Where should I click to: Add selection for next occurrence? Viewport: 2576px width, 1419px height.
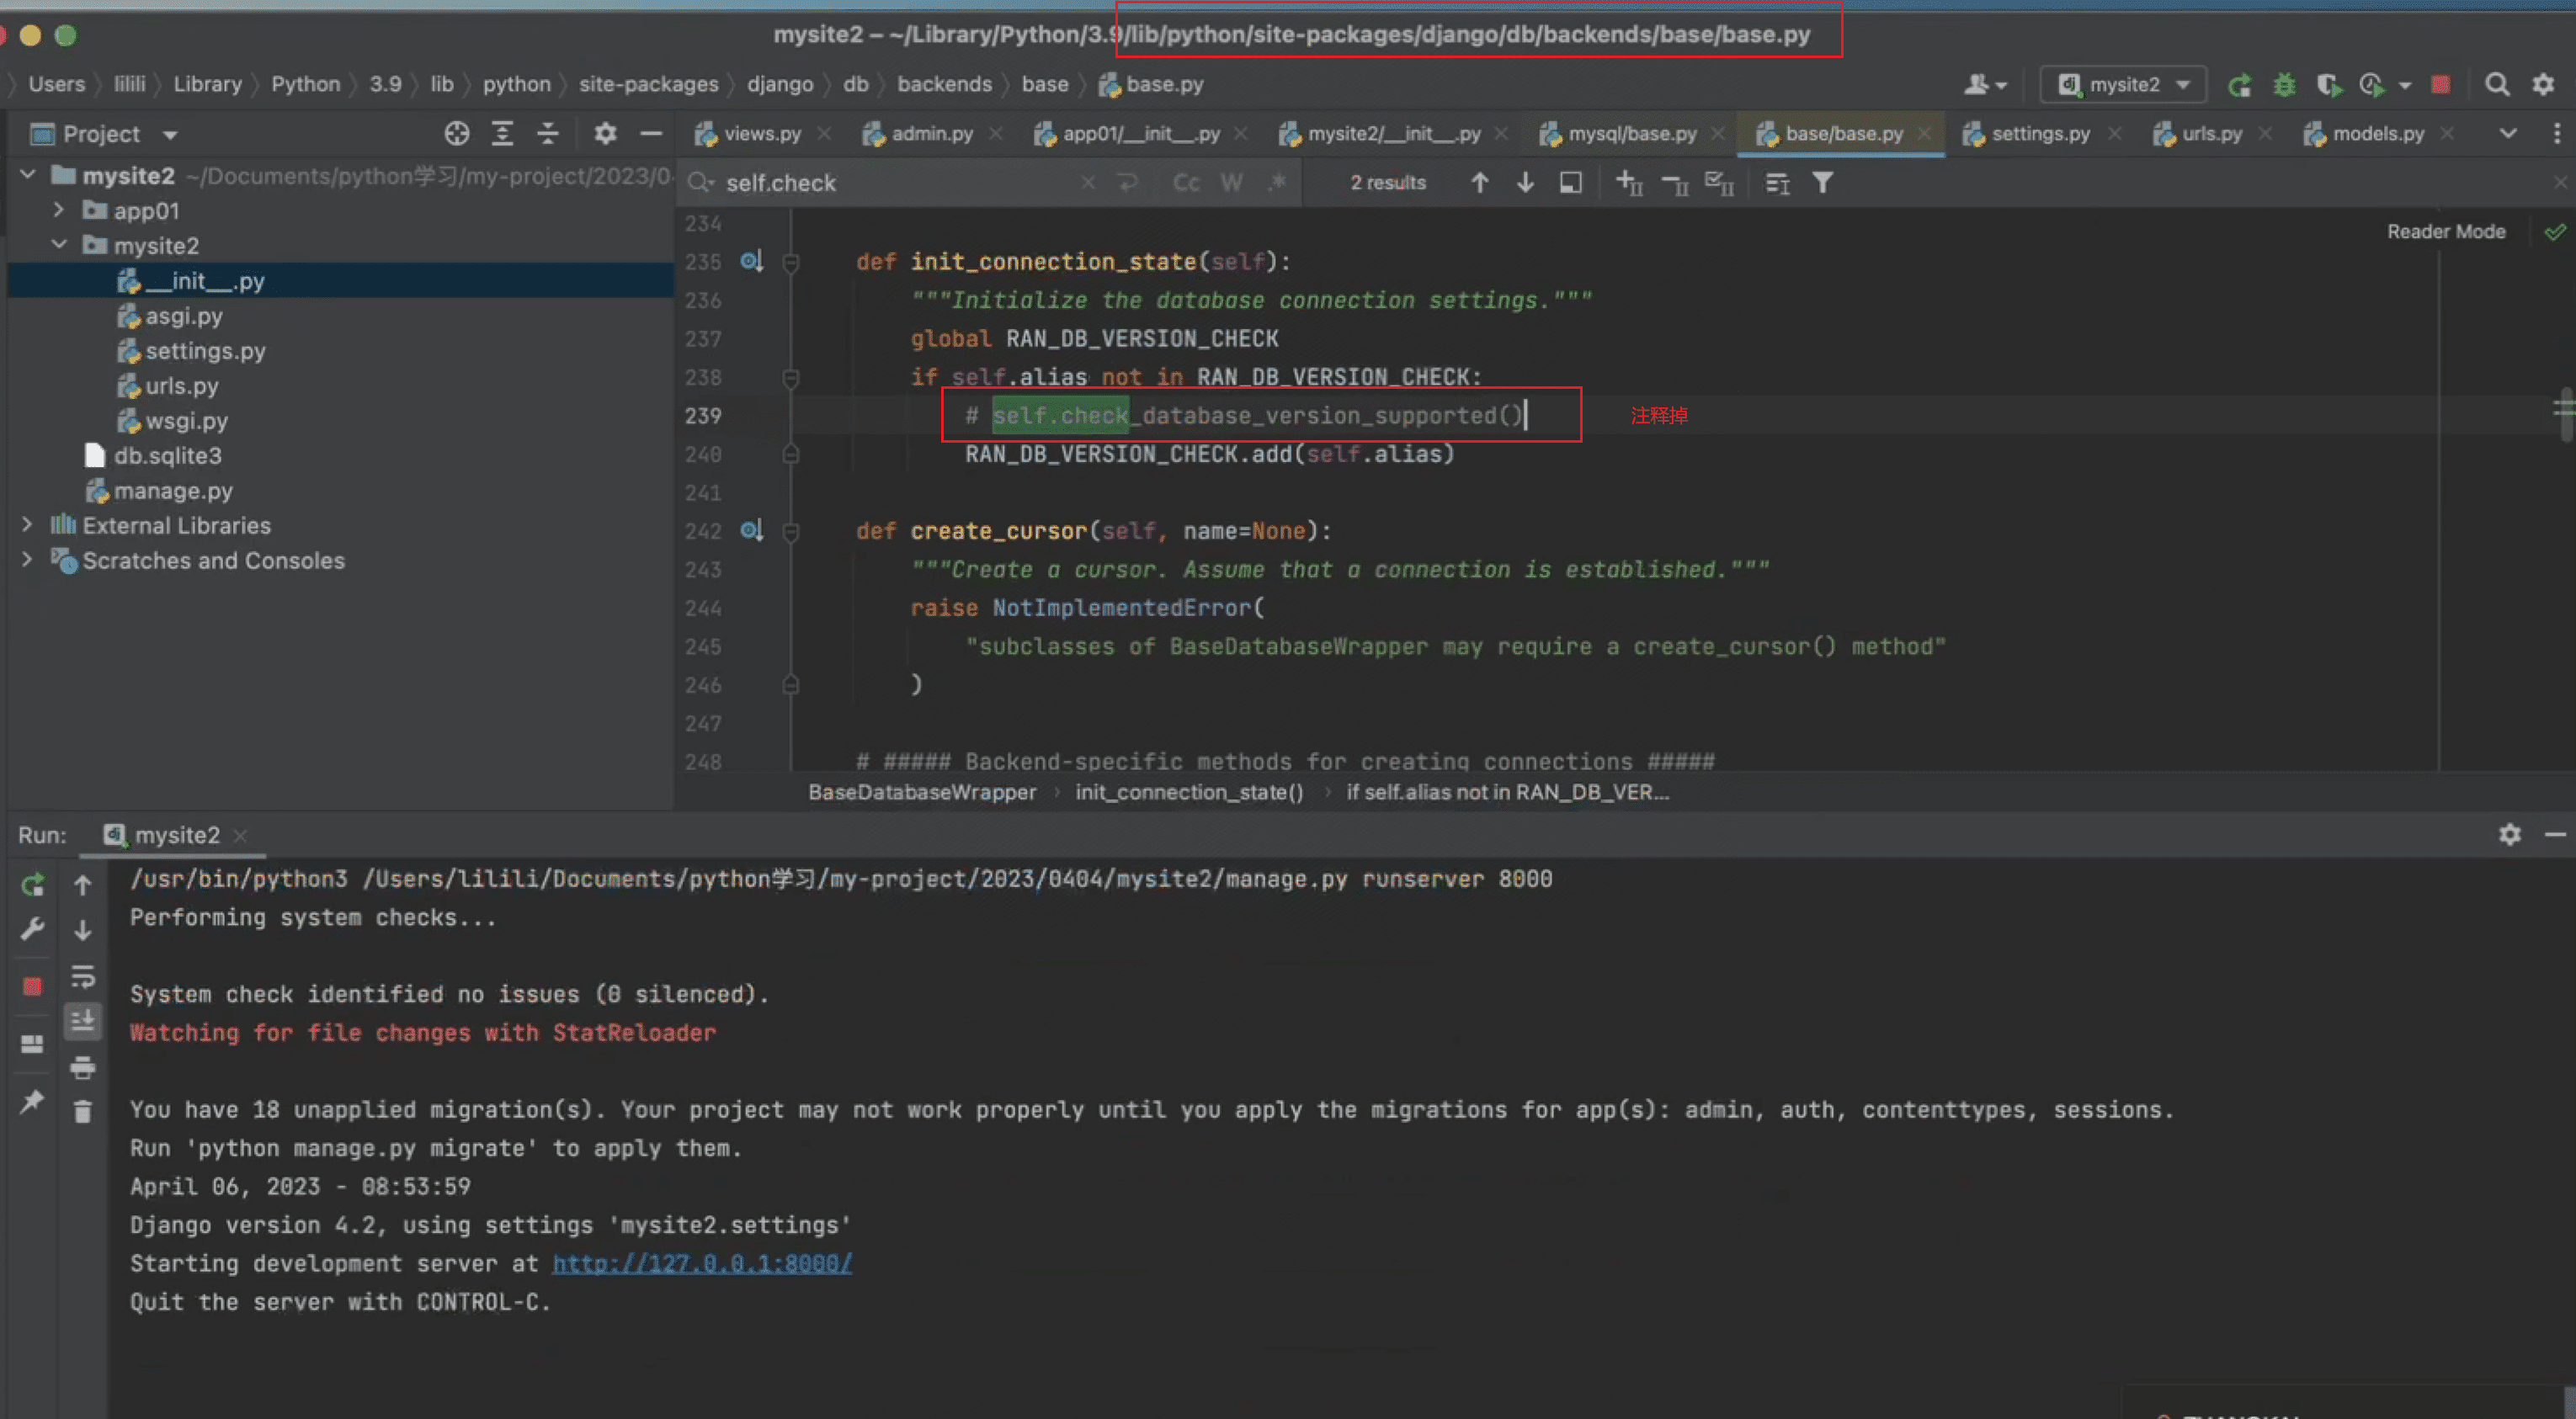point(1629,183)
